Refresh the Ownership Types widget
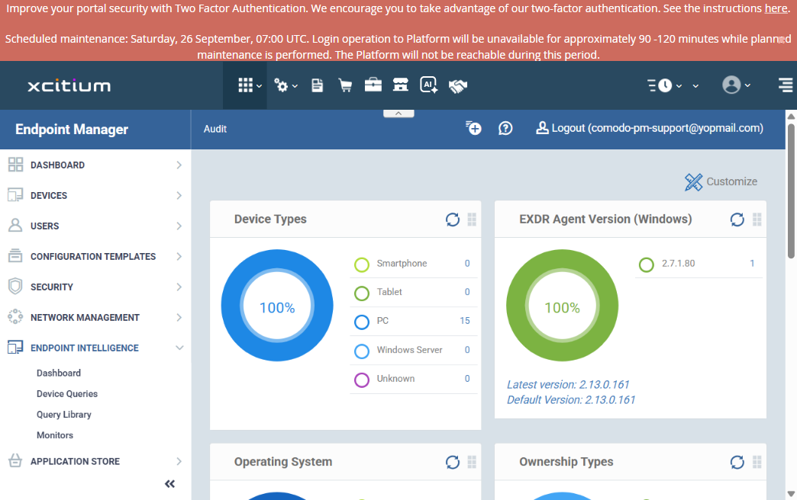797x500 pixels. tap(737, 462)
